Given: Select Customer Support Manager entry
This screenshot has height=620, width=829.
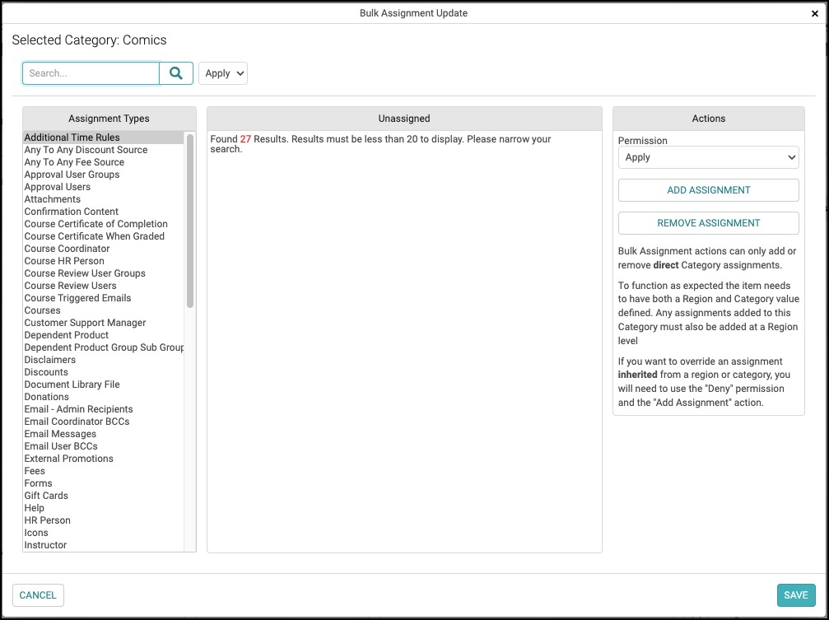Looking at the screenshot, I should point(85,323).
